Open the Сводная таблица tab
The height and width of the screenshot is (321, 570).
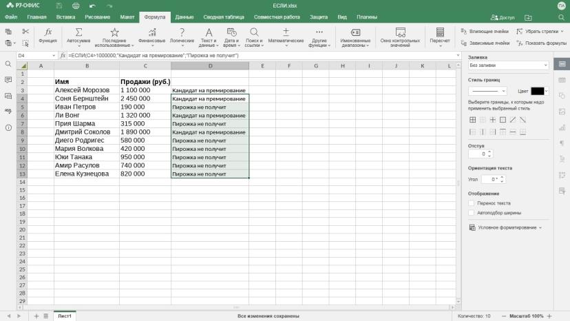pyautogui.click(x=224, y=17)
